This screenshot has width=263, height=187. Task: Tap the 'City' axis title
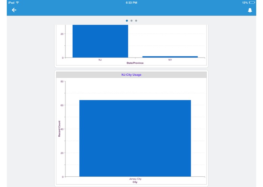click(x=135, y=182)
